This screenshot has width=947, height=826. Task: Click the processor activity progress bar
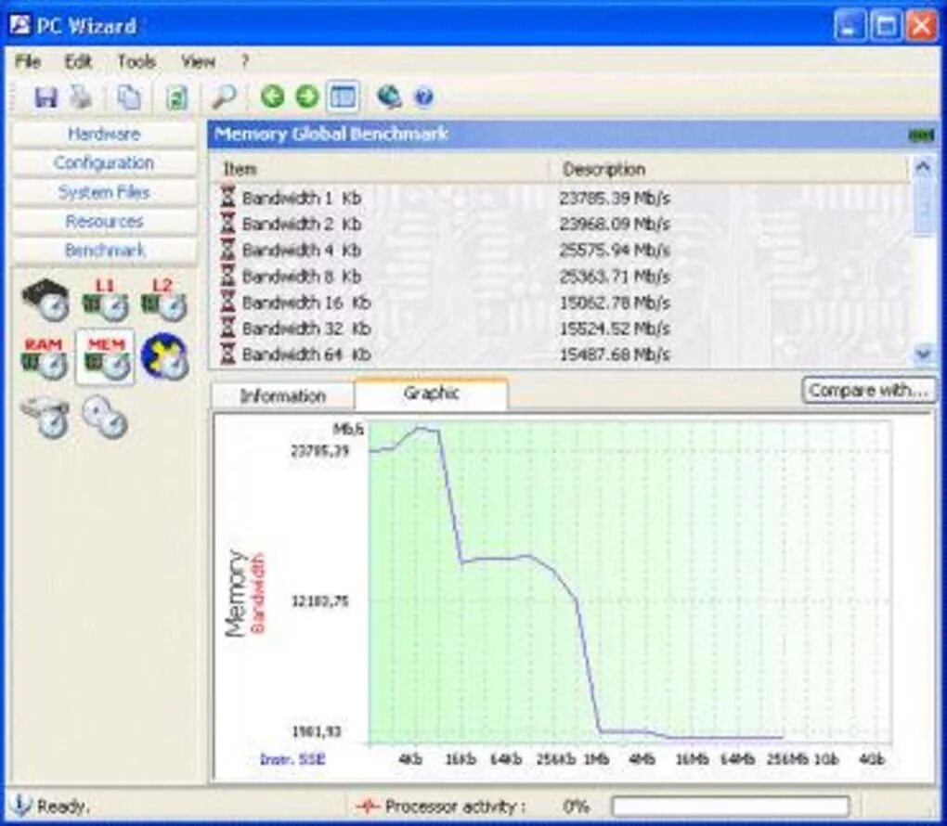point(731,807)
